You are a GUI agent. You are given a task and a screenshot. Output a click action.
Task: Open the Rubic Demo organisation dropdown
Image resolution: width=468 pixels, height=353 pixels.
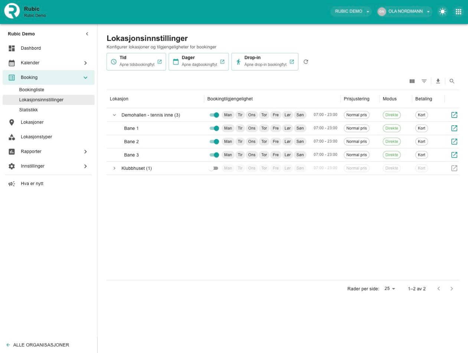point(351,11)
